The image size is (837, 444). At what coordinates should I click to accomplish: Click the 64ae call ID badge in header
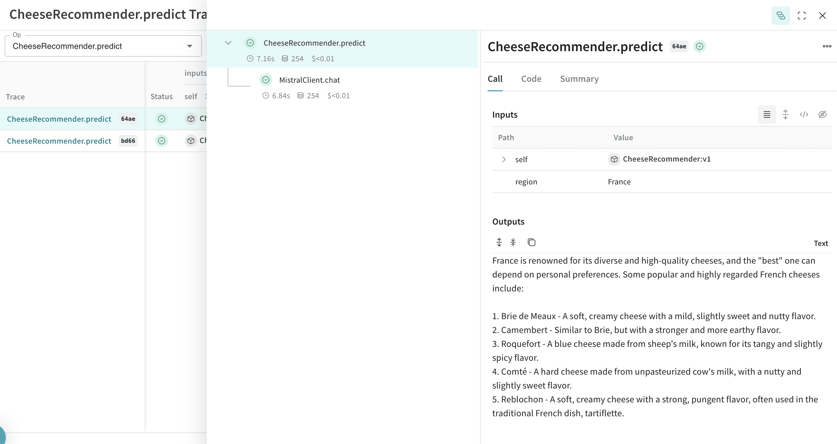[x=679, y=47]
